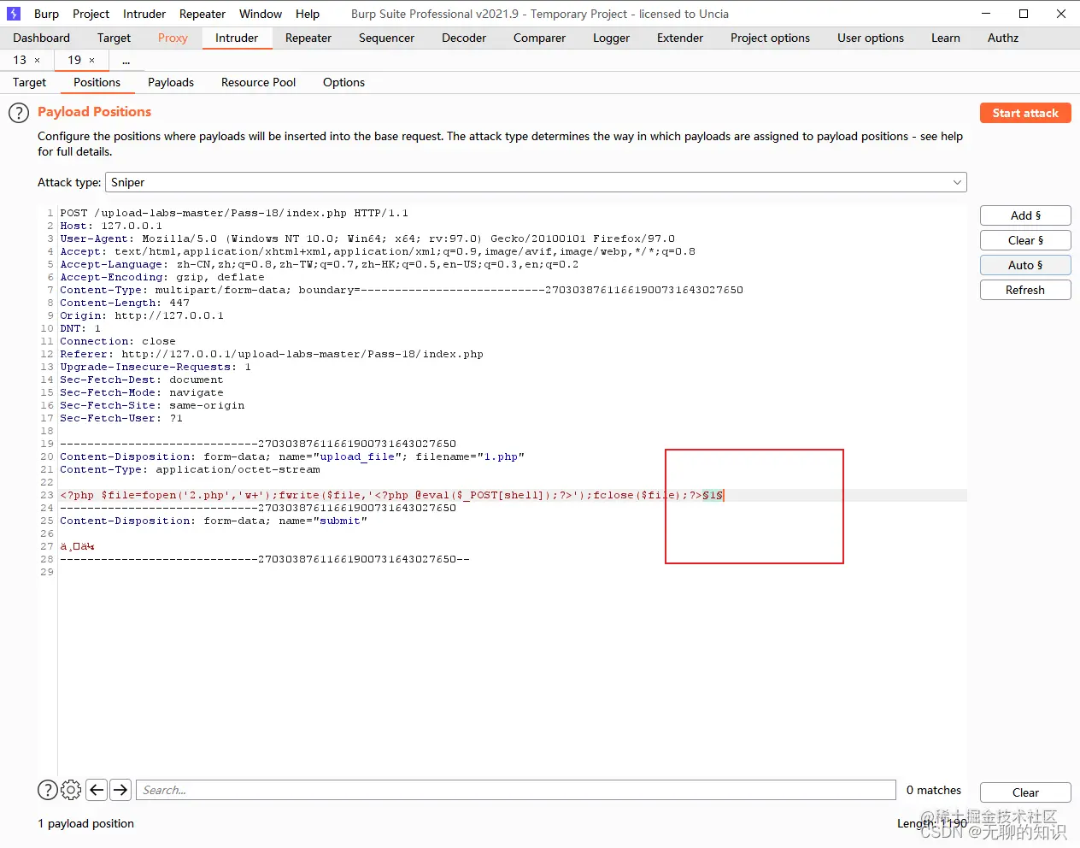Viewport: 1080px width, 848px height.
Task: Select Intruder attack tab 19
Action: pos(74,60)
